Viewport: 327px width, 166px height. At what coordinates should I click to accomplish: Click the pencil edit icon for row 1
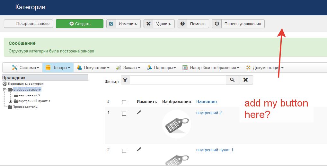(139, 112)
